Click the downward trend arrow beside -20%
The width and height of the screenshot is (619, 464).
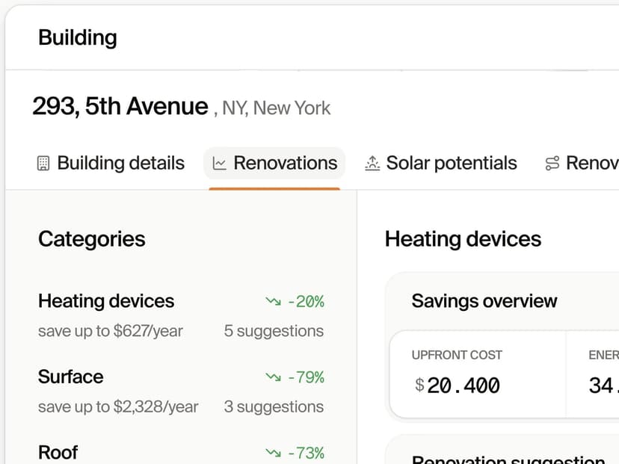click(x=273, y=301)
